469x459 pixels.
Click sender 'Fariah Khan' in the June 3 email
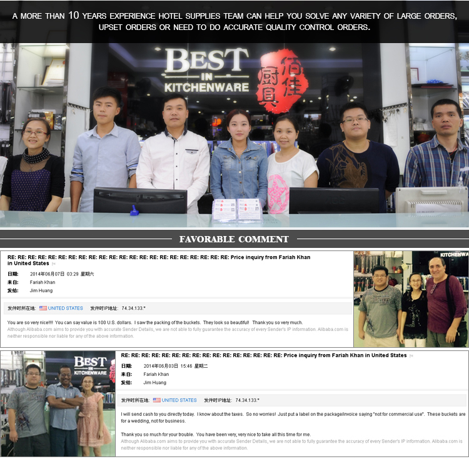(156, 374)
